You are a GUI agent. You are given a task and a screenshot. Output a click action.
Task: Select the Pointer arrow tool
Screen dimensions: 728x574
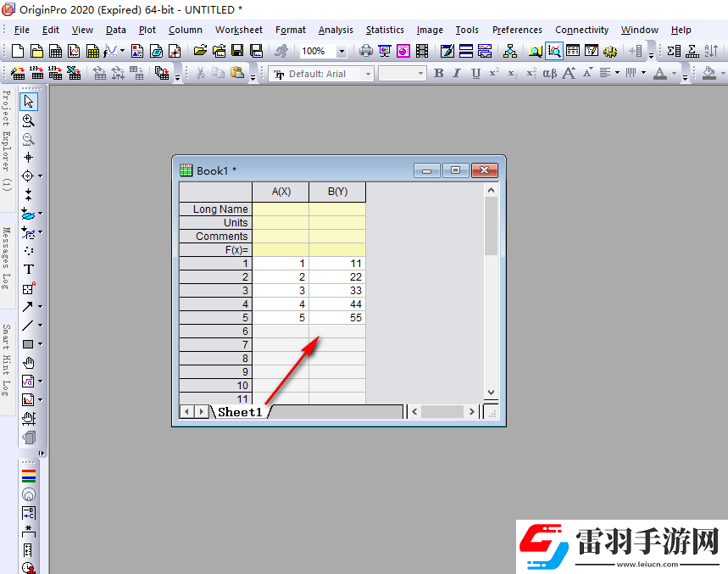pos(28,102)
